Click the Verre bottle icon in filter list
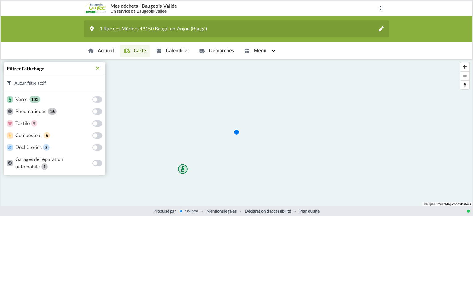Screen dimensions: 473x295 tap(10, 100)
